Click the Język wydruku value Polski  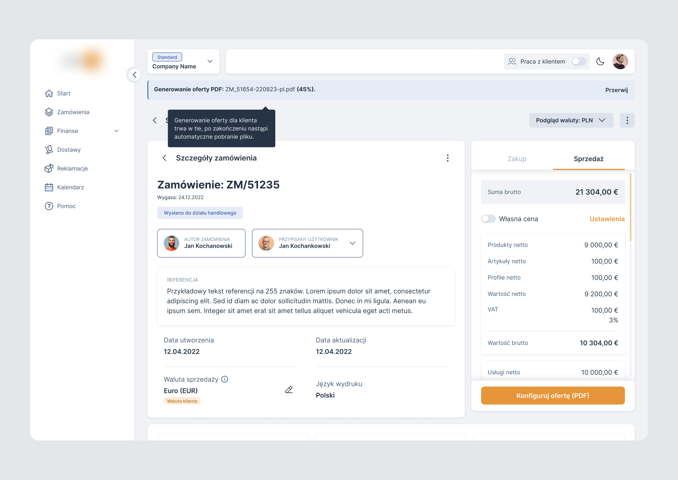pos(325,396)
